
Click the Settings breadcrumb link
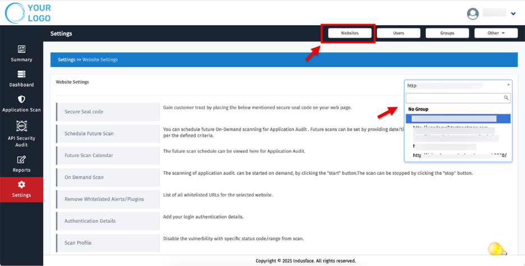66,59
